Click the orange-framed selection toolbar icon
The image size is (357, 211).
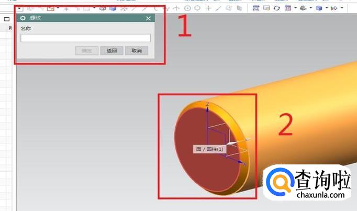51,9
